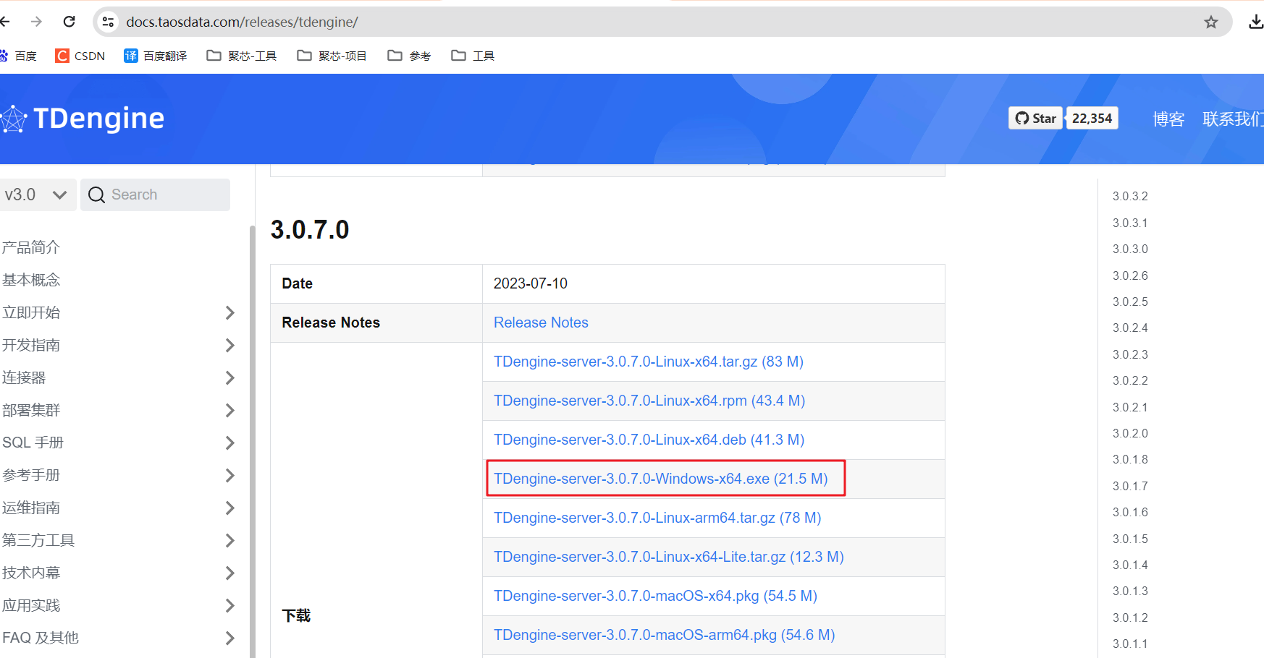Viewport: 1264px width, 658px height.
Task: Open the 联系我们 header link
Action: 1233,119
